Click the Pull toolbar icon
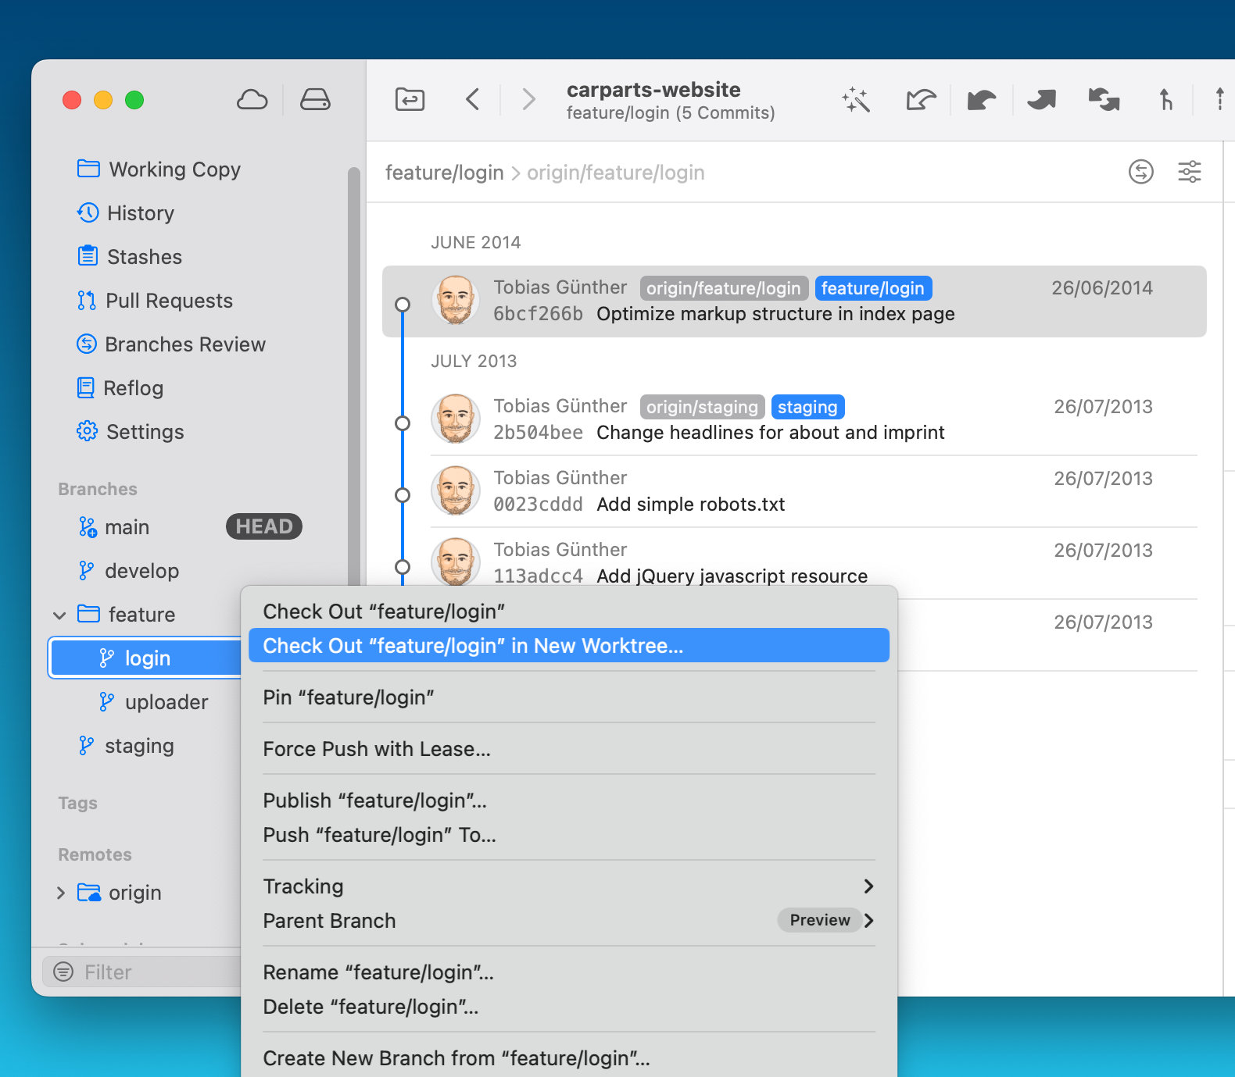The height and width of the screenshot is (1077, 1235). pos(981,100)
